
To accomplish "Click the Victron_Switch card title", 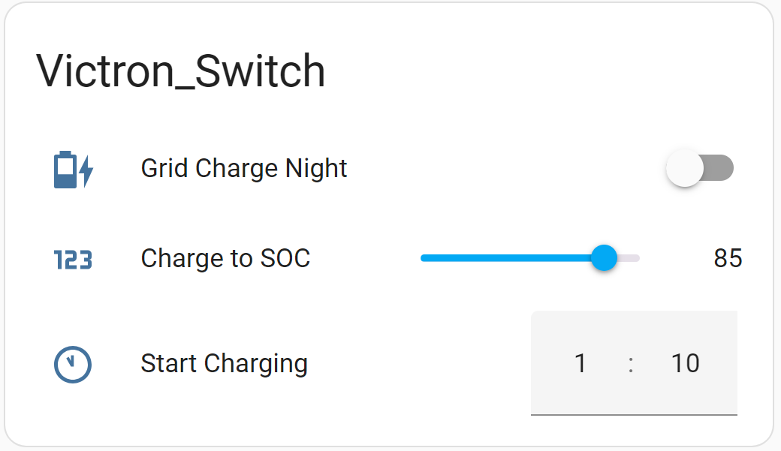I will 180,72.
